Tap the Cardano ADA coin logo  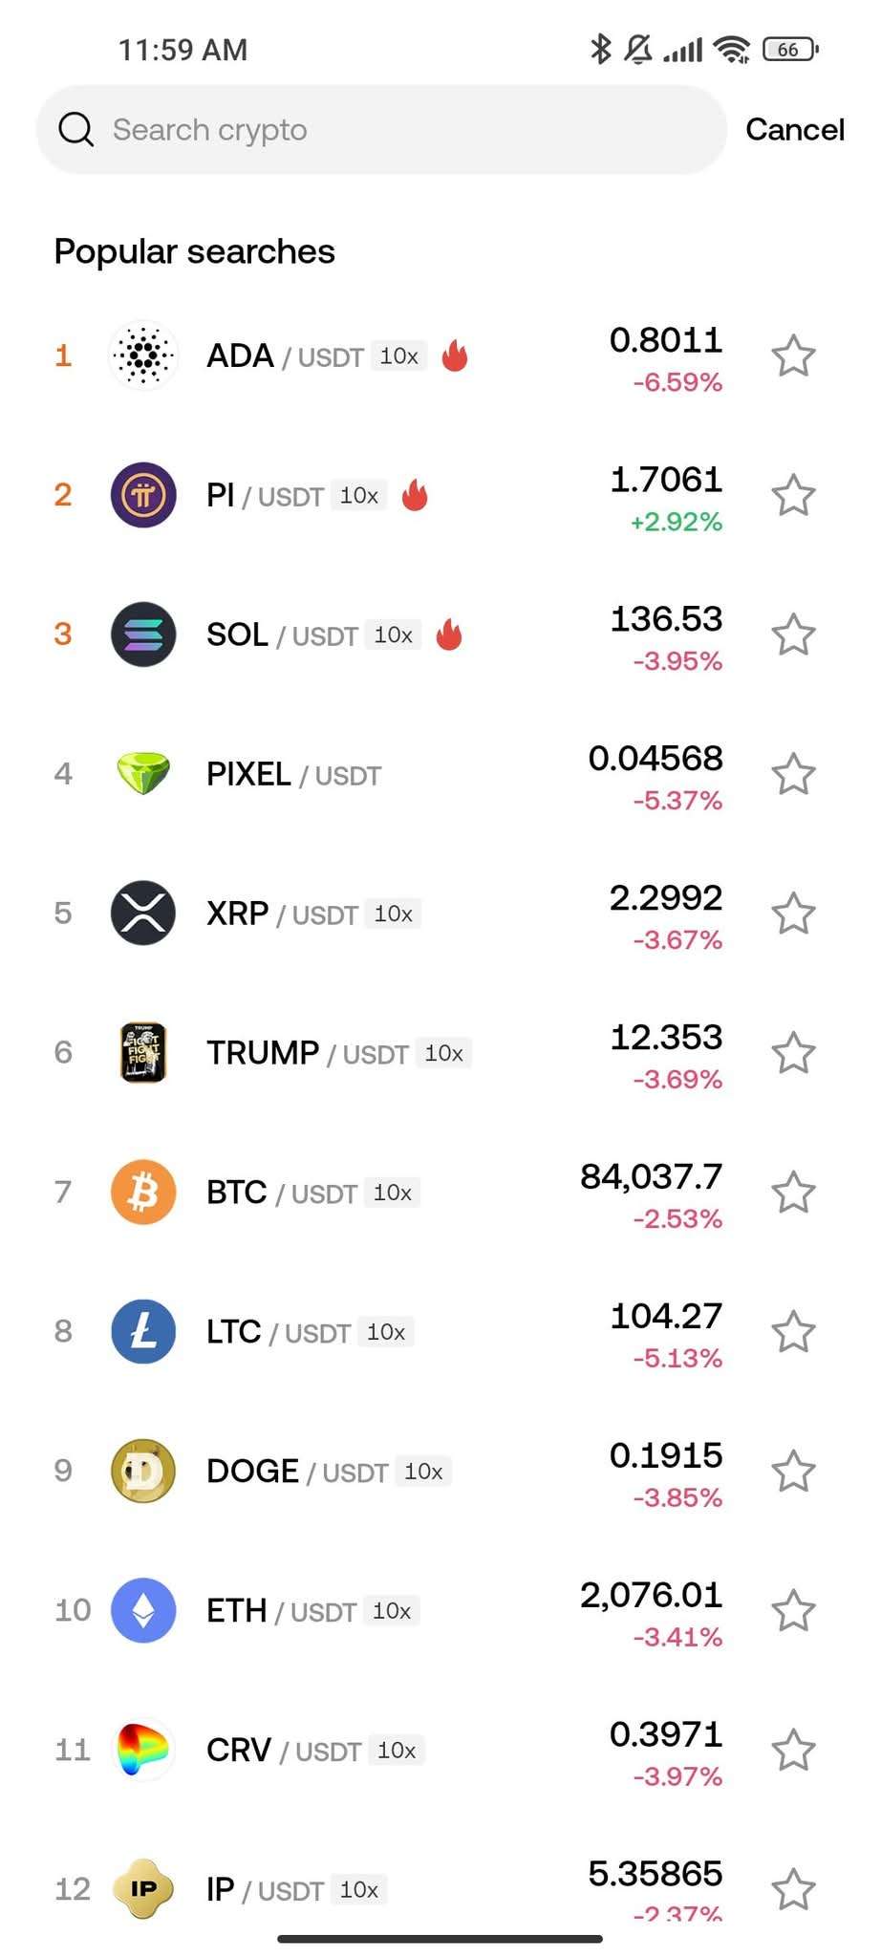[143, 355]
